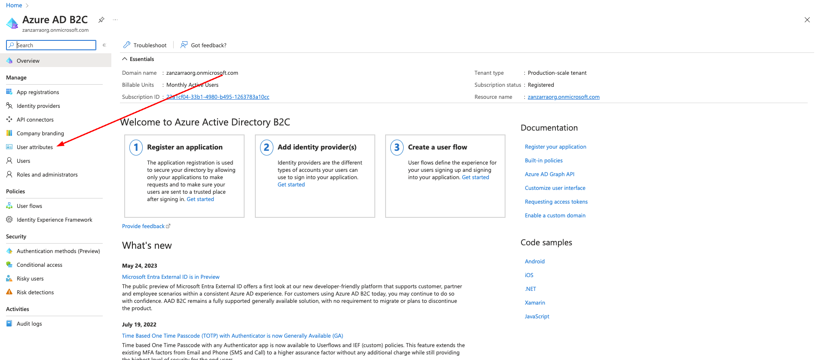The width and height of the screenshot is (815, 360).
Task: Click the Roles and administrators icon
Action: [x=9, y=174]
